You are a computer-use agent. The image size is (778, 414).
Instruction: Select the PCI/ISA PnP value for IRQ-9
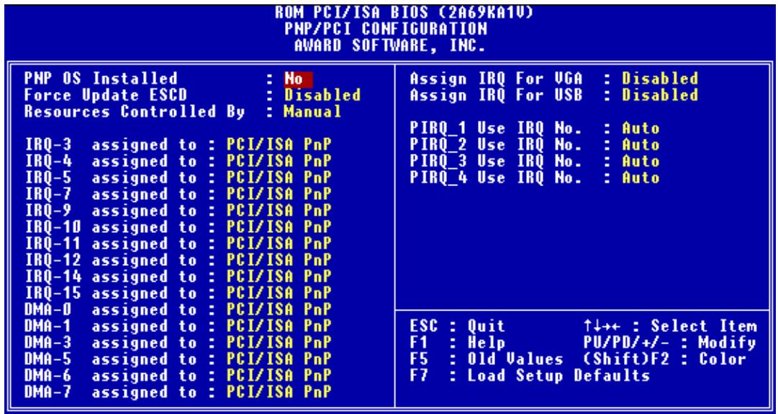279,211
